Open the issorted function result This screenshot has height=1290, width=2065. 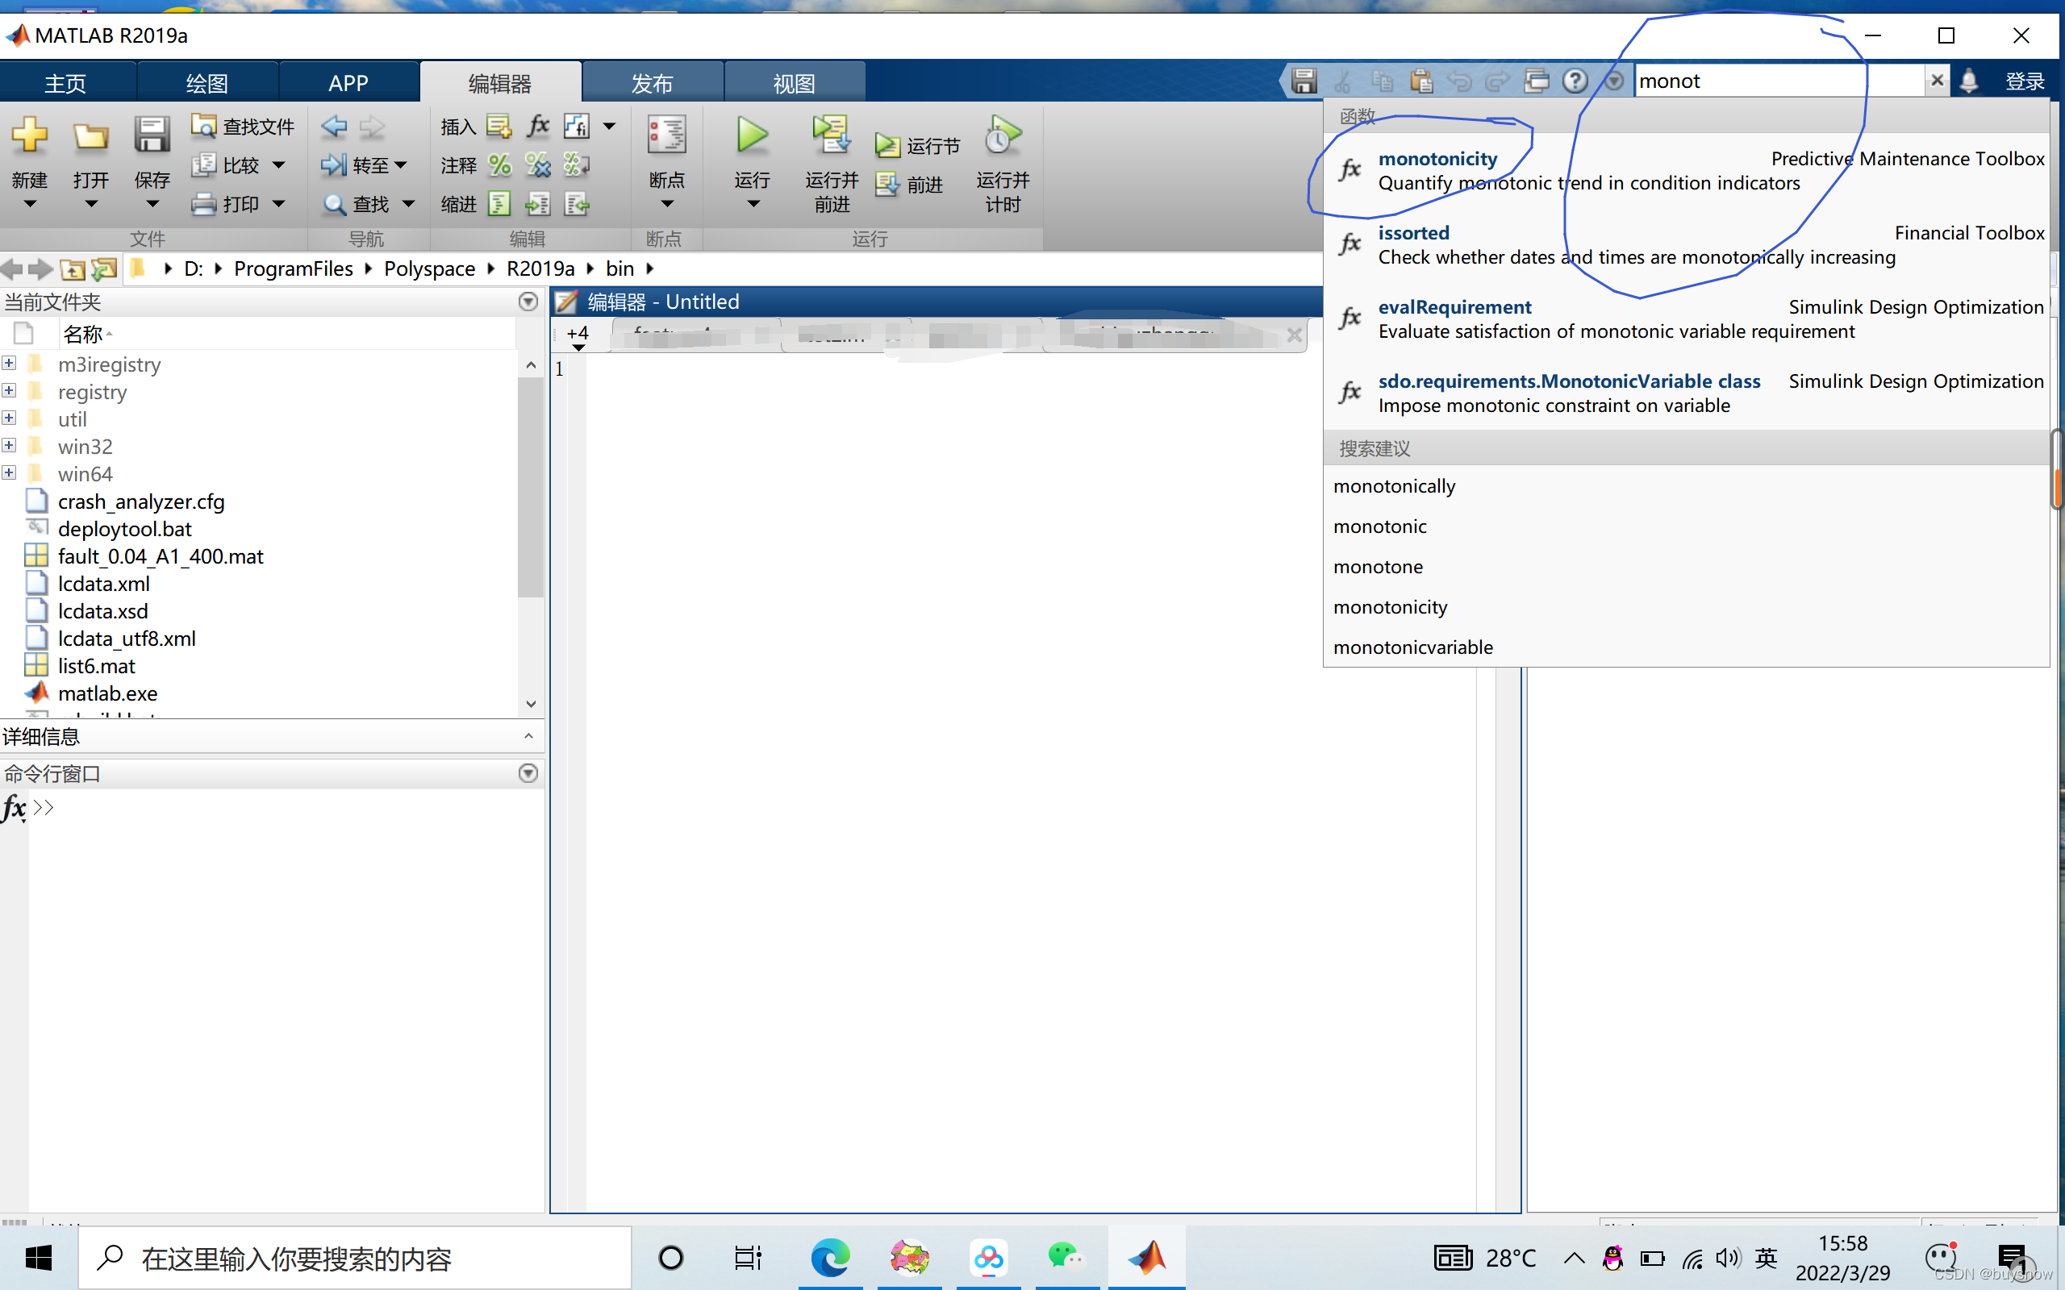(1686, 245)
